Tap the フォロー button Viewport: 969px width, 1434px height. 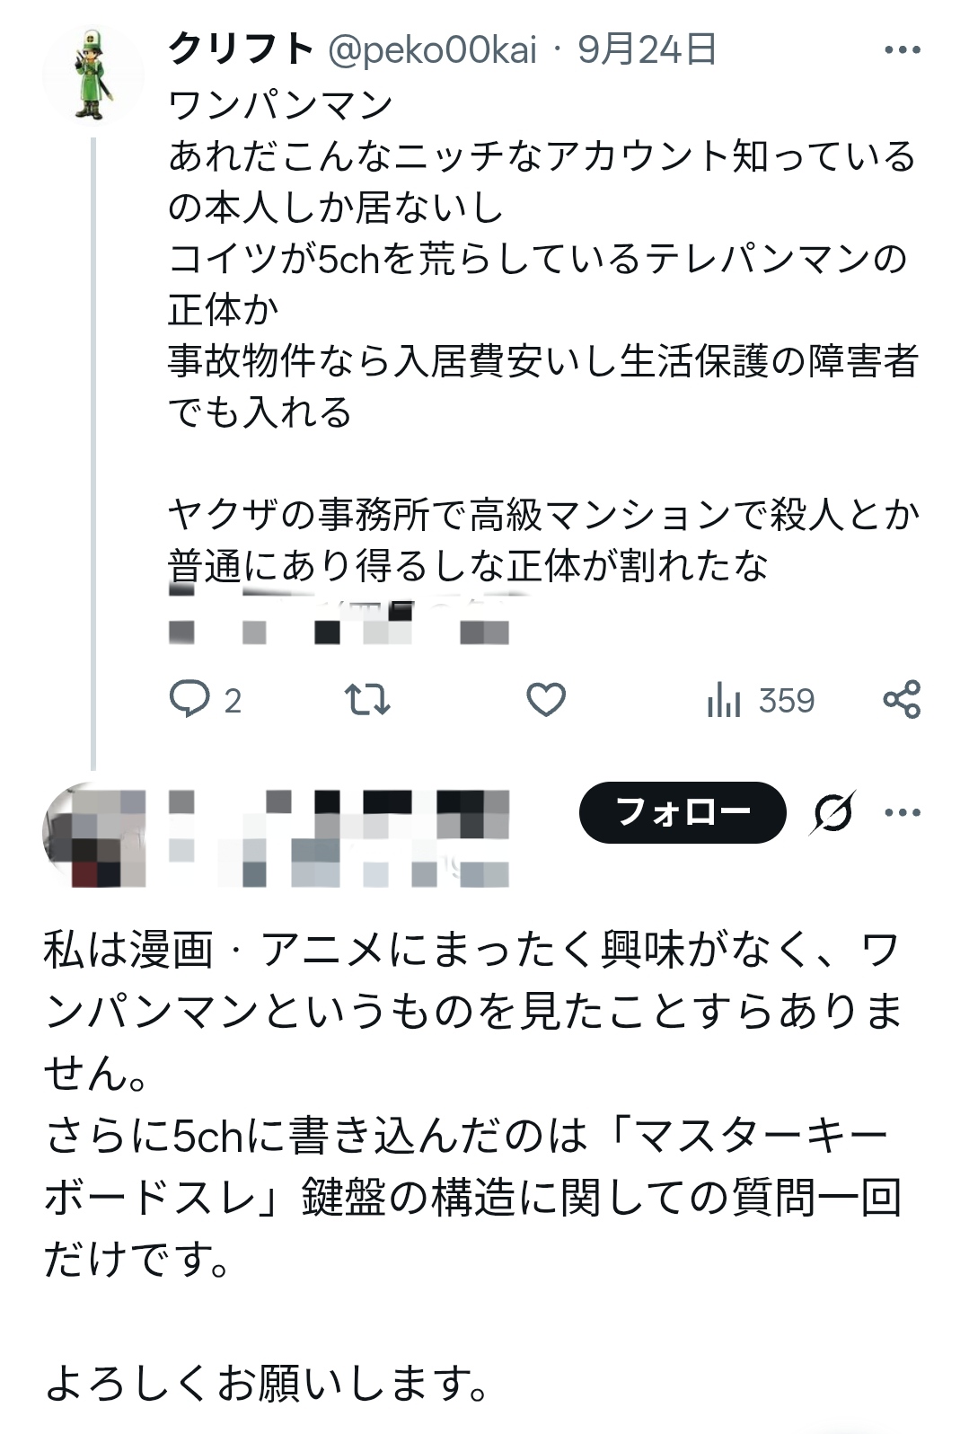tap(683, 812)
